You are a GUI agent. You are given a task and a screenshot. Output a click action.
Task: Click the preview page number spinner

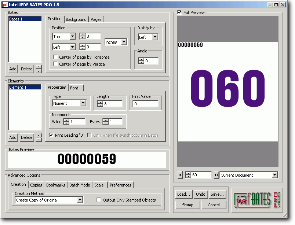(188, 175)
